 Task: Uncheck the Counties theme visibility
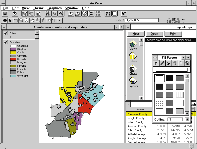point(6,42)
